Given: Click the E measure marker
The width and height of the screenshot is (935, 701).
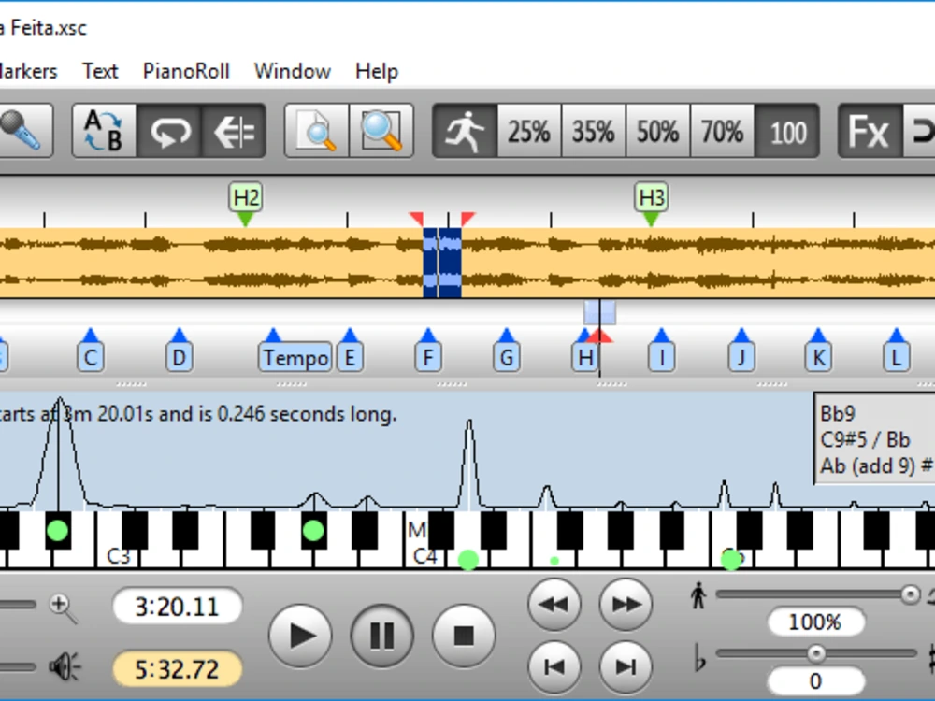Looking at the screenshot, I should point(350,358).
